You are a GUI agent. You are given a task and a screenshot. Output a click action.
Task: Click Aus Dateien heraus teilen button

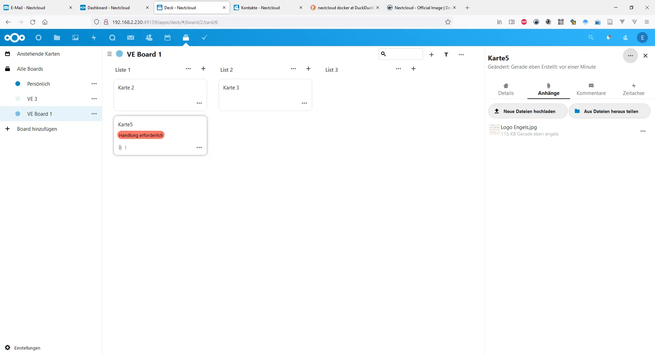pos(609,111)
